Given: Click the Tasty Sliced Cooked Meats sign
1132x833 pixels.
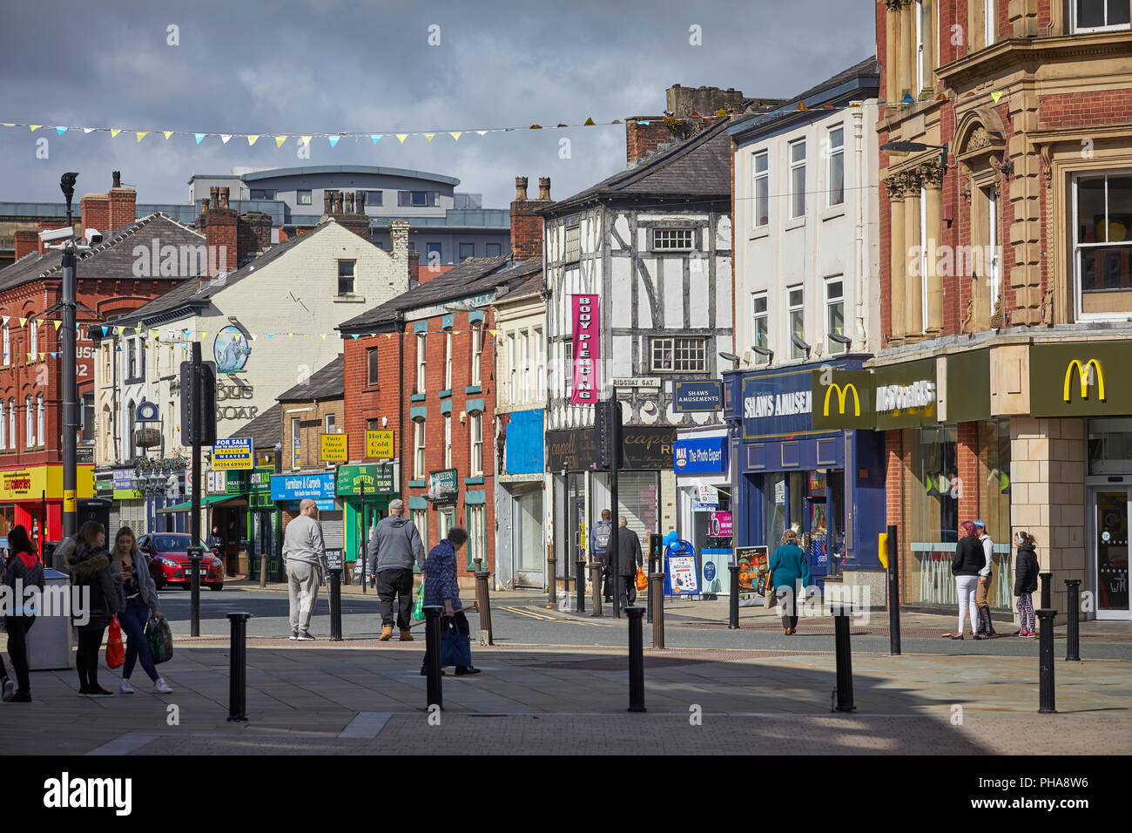Looking at the screenshot, I should (x=333, y=447).
